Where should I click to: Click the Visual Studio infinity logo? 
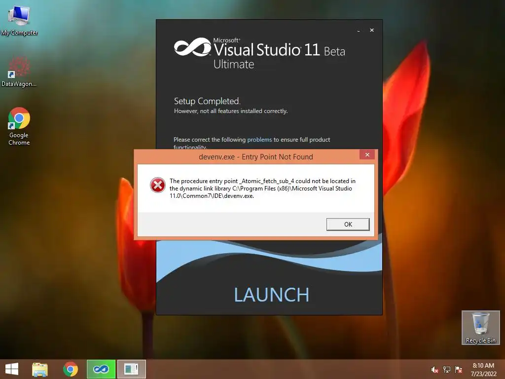192,47
